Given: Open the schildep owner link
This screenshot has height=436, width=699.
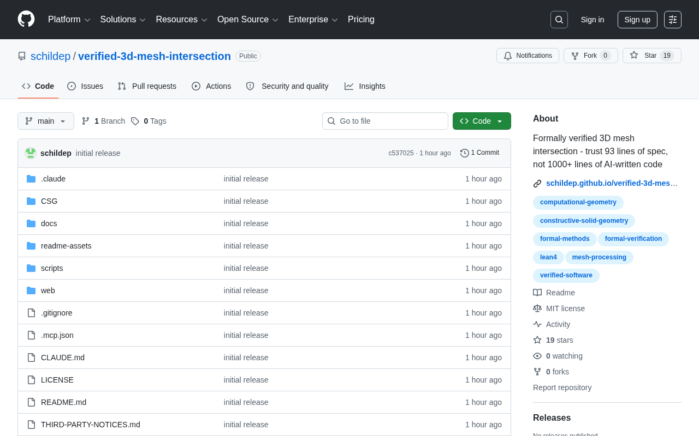Looking at the screenshot, I should (x=51, y=56).
